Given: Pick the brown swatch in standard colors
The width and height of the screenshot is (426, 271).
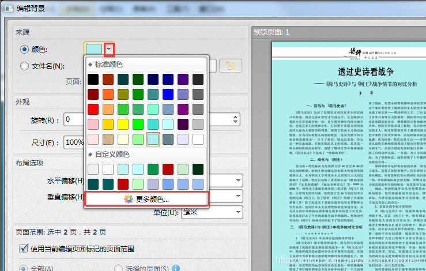Looking at the screenshot, I should click(108, 79).
